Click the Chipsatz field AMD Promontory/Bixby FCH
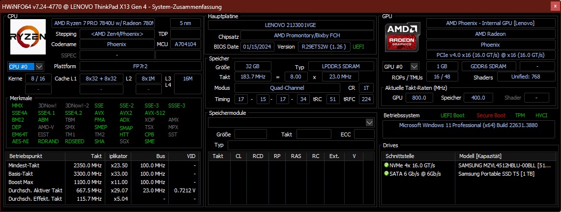 [x=307, y=36]
